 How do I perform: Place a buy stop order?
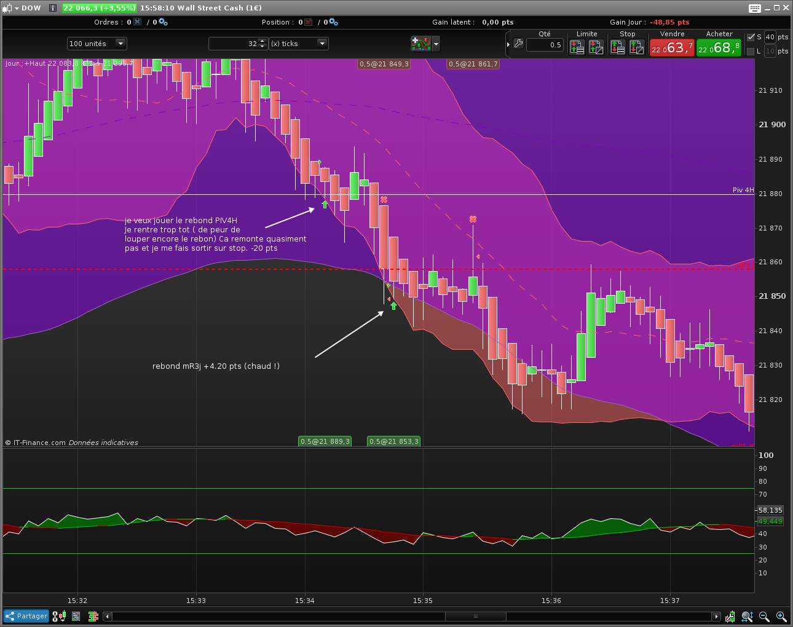pyautogui.click(x=618, y=47)
